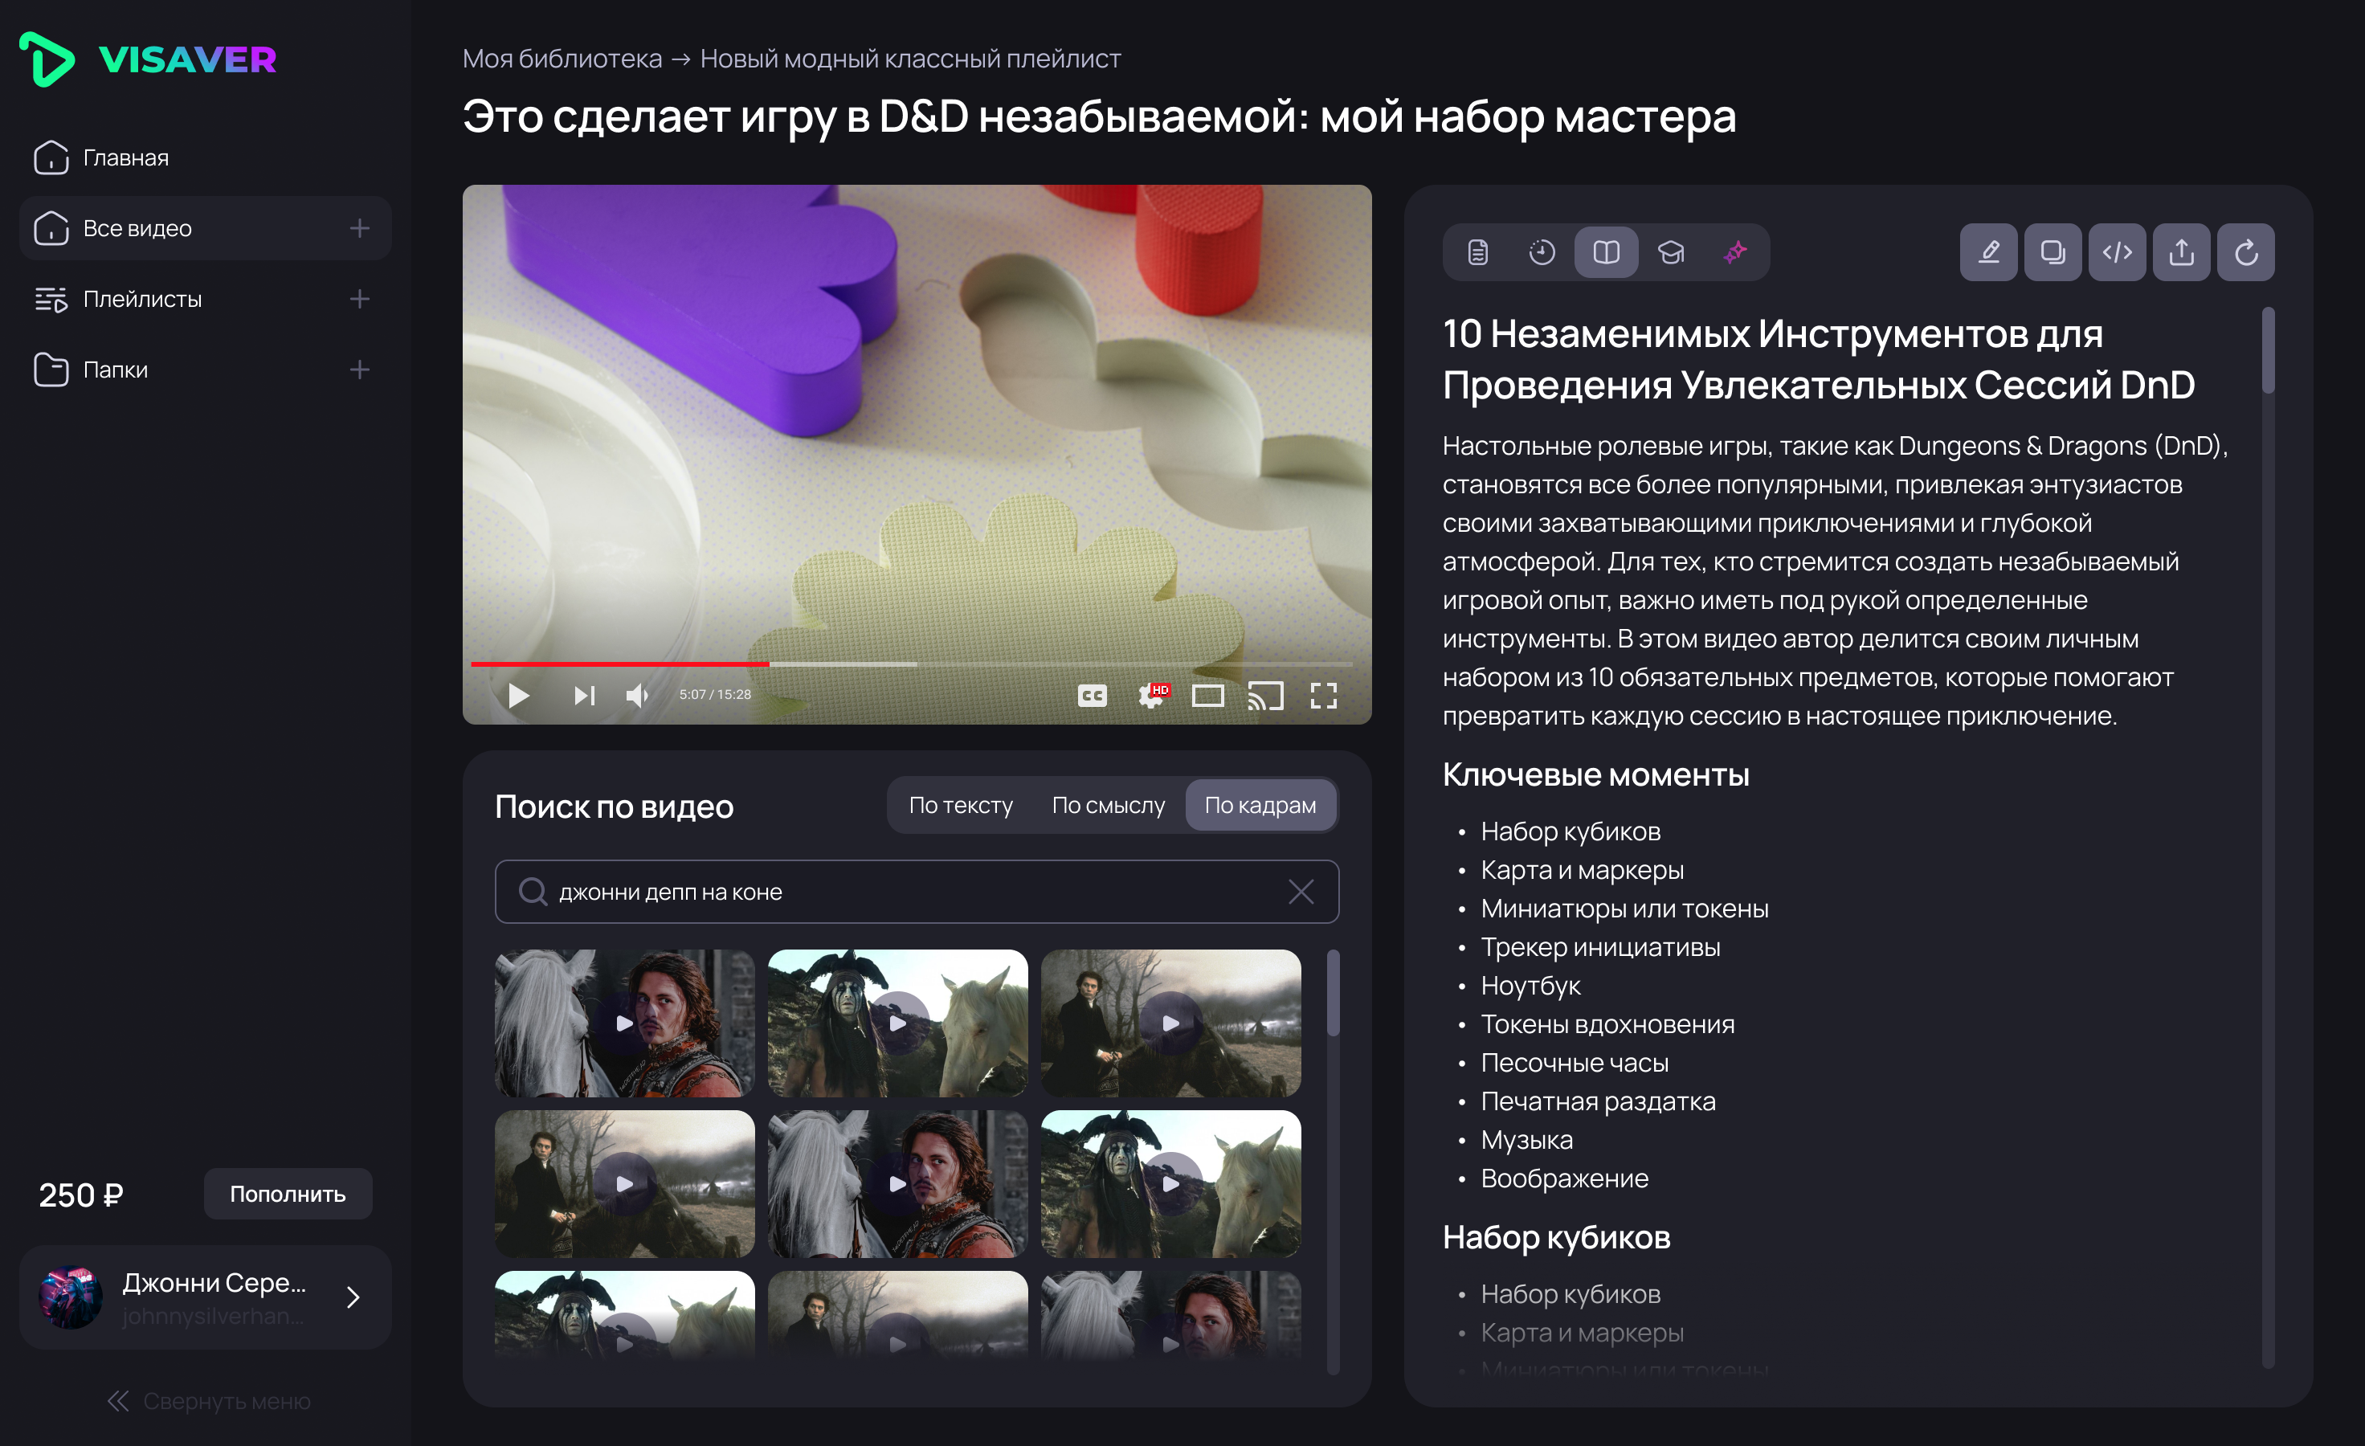Regenerate summary with refresh icon
Screen dimensions: 2365x1446
pos(2245,252)
